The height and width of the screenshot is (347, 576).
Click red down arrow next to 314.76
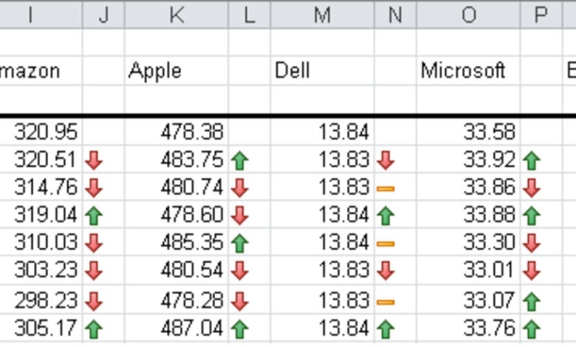(x=94, y=188)
